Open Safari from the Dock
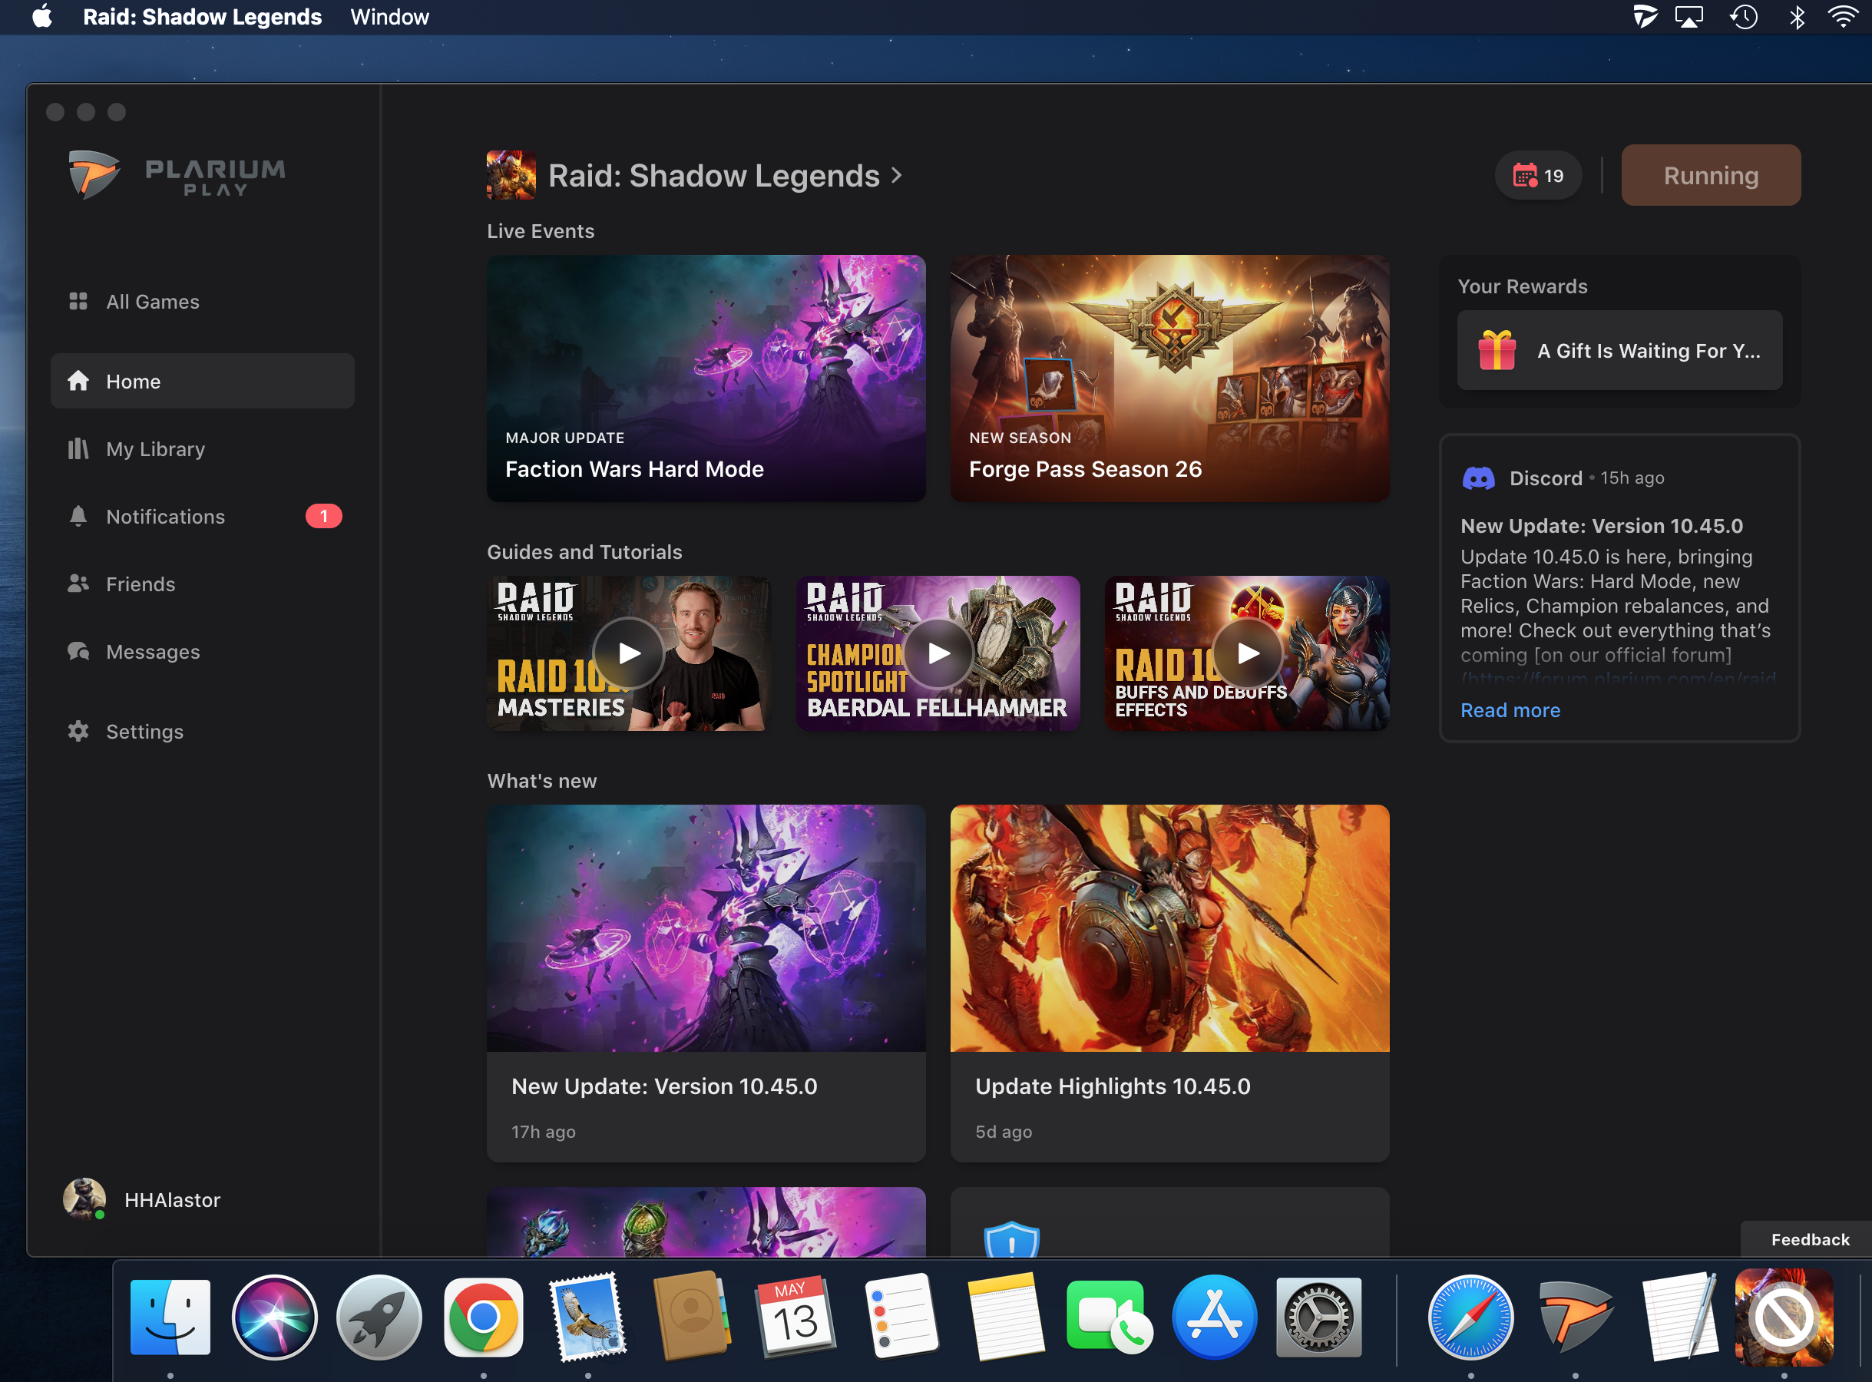1872x1382 pixels. [x=1470, y=1317]
